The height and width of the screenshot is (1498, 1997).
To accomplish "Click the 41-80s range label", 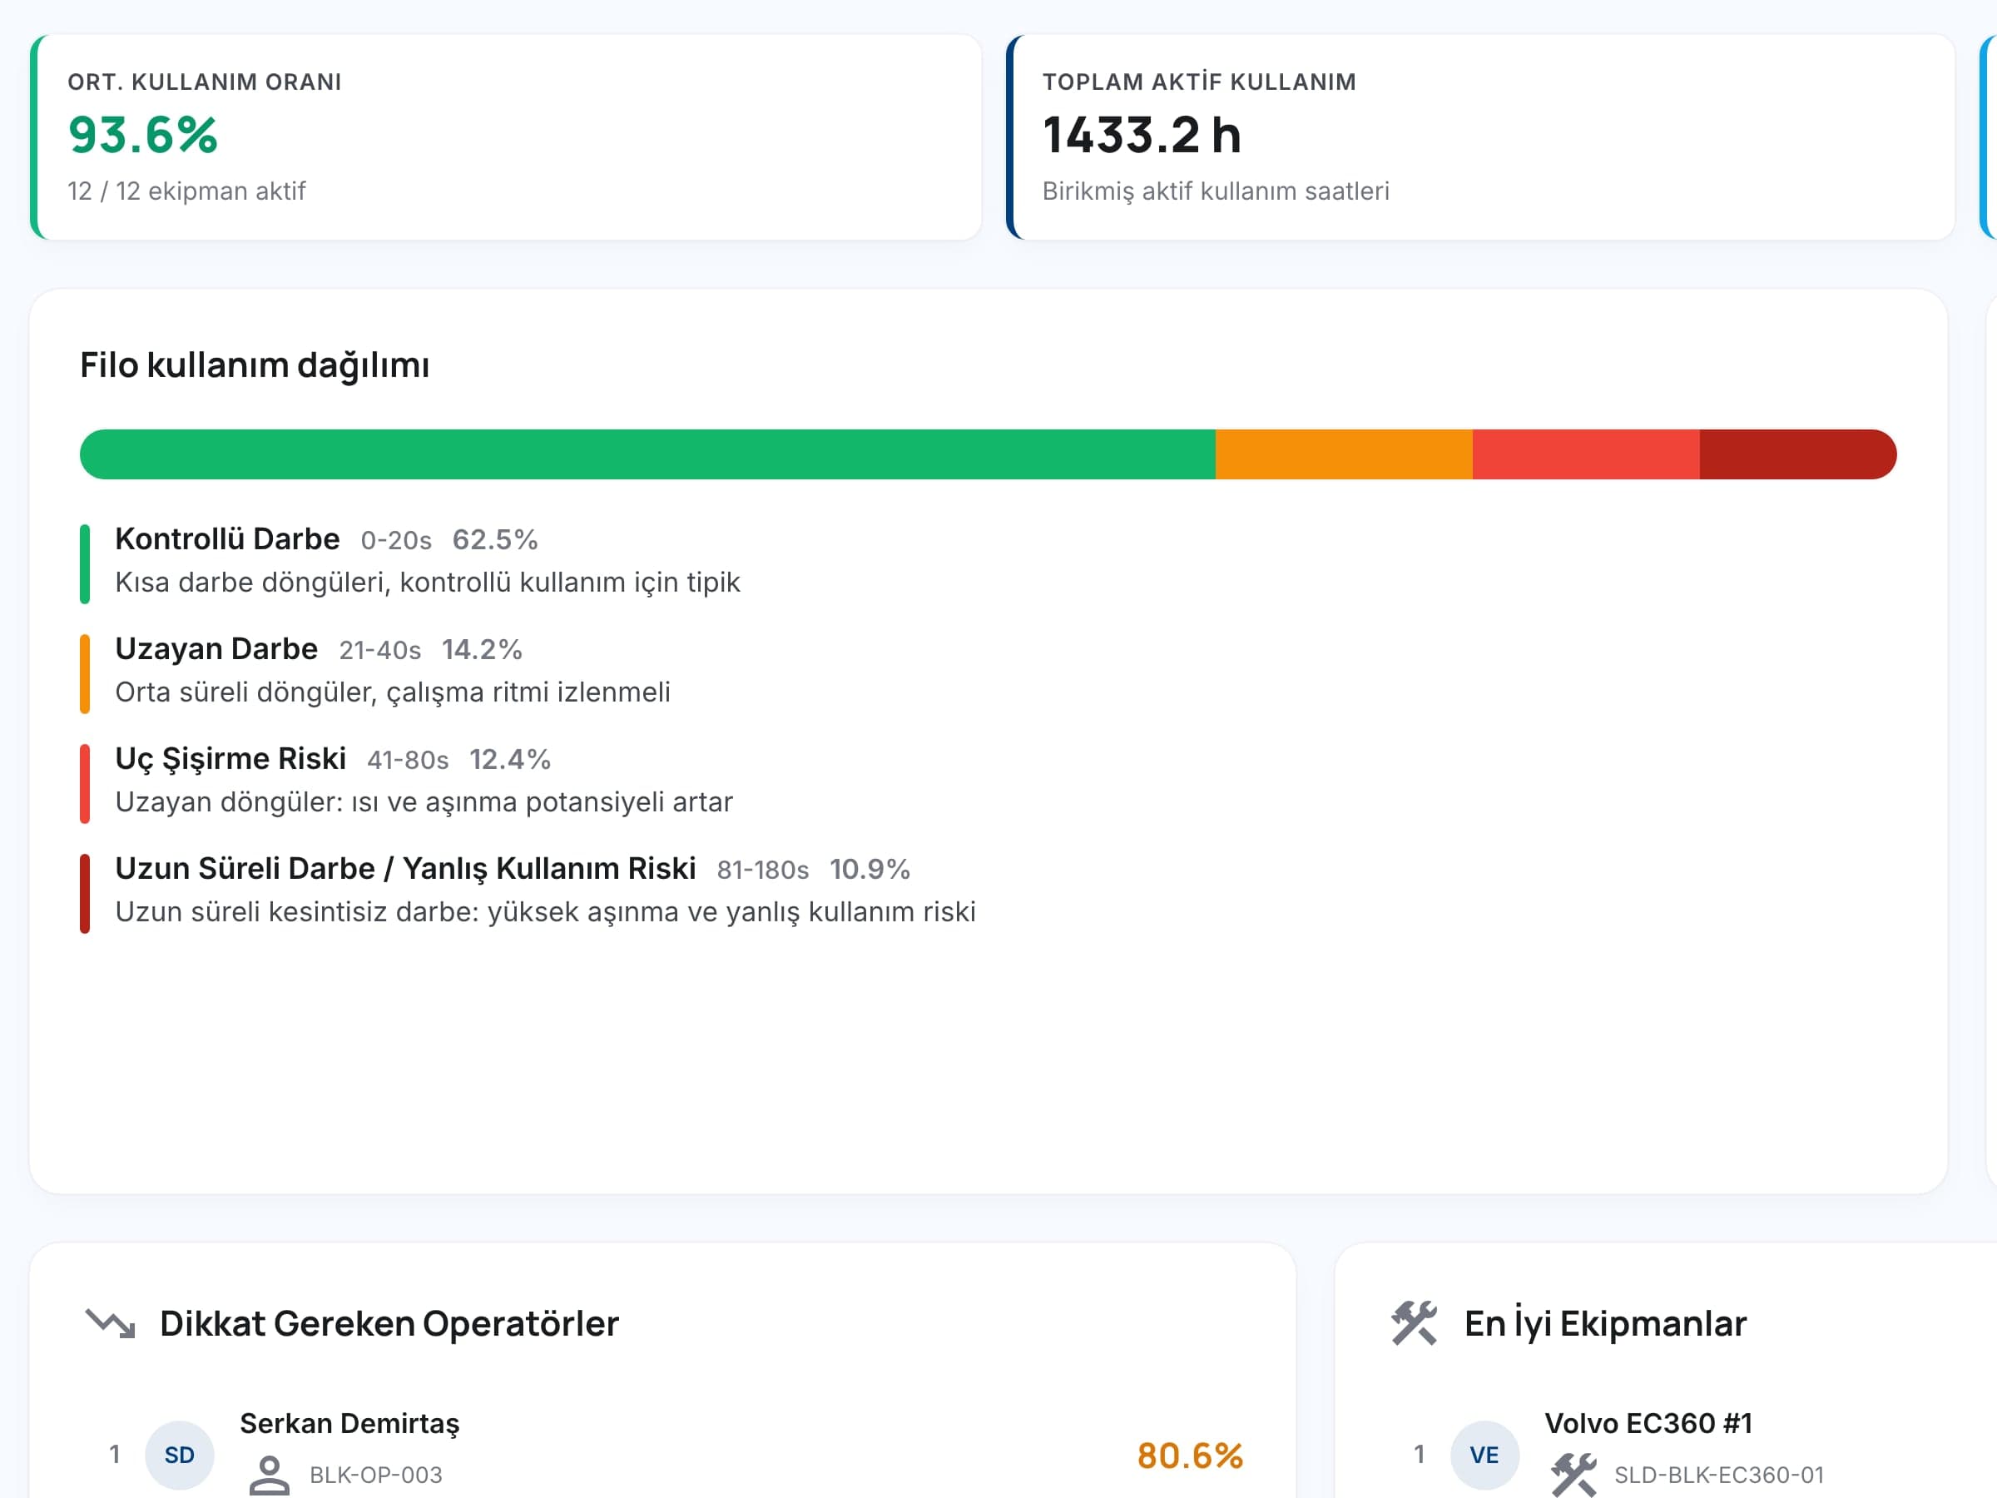I will pos(408,761).
